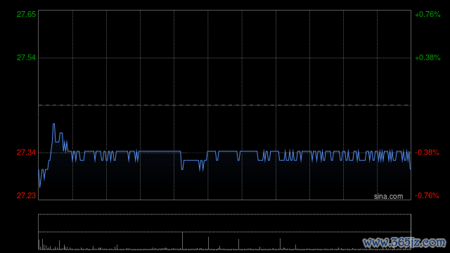Click the dotted center reference line
The height and width of the screenshot is (253, 450).
pyautogui.click(x=225, y=105)
